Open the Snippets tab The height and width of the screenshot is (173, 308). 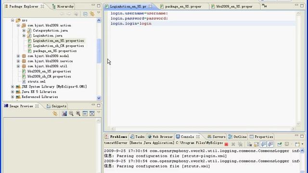pos(57,106)
